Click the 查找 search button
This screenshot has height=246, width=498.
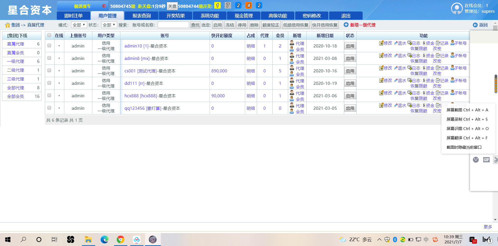coord(195,25)
